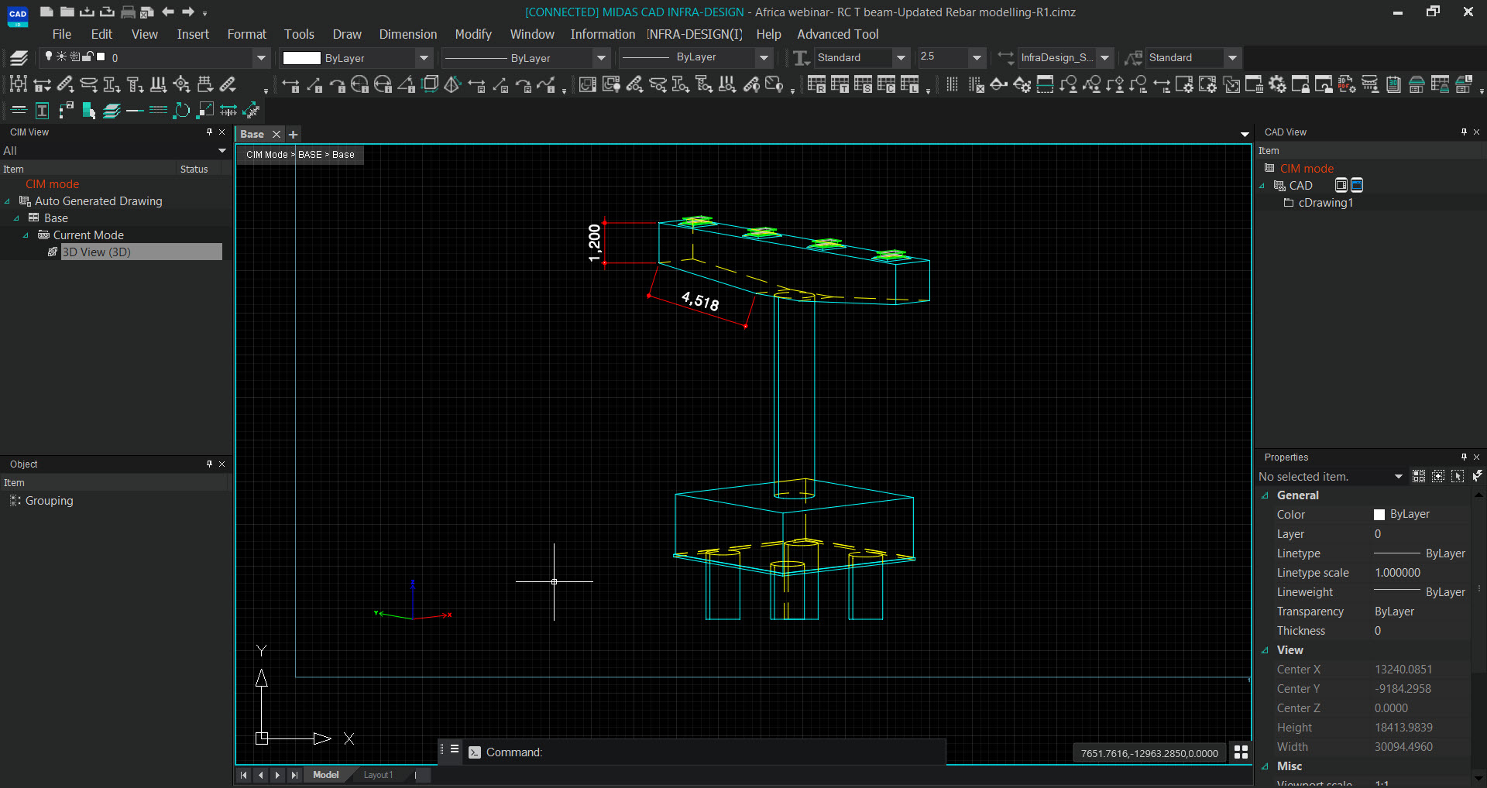Open the Advanced Tool menu
Screen dimensions: 1487x788
click(x=838, y=34)
